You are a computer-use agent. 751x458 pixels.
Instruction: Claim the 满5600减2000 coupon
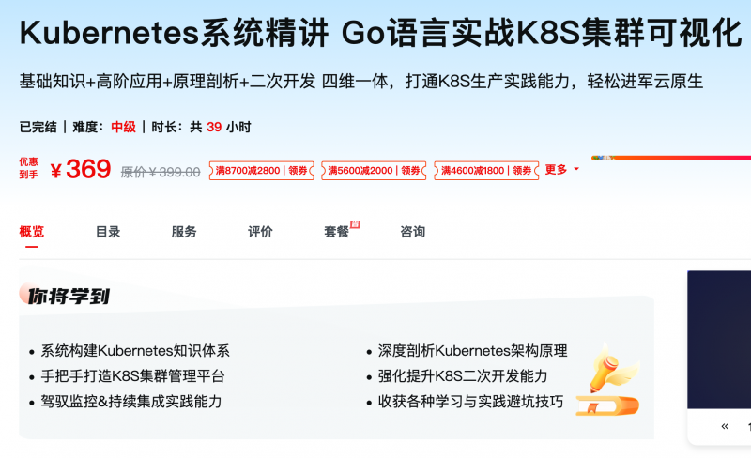(x=374, y=171)
